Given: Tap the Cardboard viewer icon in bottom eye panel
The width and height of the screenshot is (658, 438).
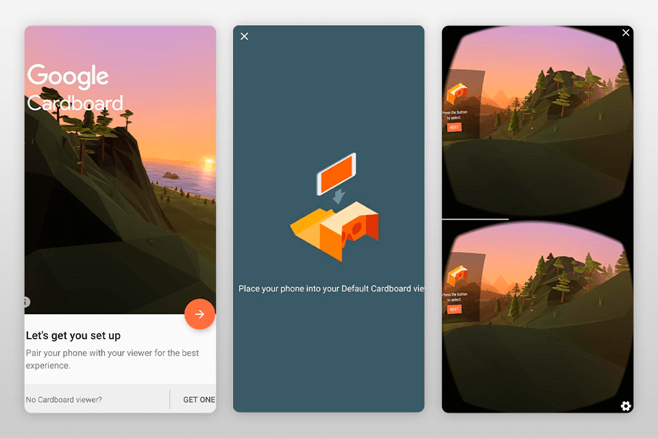Looking at the screenshot, I should (x=457, y=274).
